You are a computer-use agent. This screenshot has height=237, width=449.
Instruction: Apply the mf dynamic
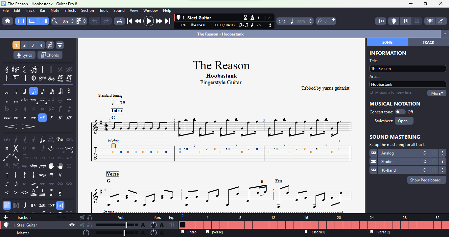[x=42, y=118]
